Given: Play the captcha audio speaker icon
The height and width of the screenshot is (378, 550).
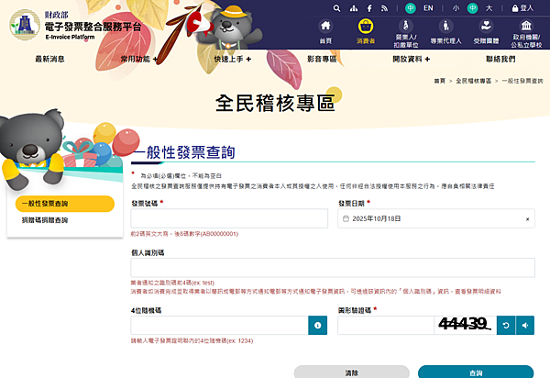Looking at the screenshot, I should [x=525, y=326].
